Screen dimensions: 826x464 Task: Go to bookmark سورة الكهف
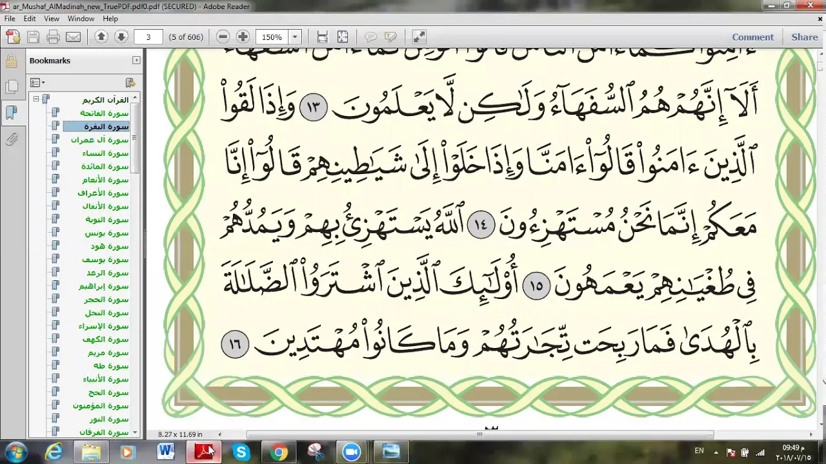(x=106, y=340)
